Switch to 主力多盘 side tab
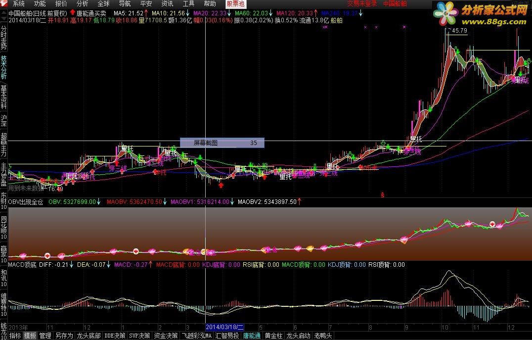 4,174
